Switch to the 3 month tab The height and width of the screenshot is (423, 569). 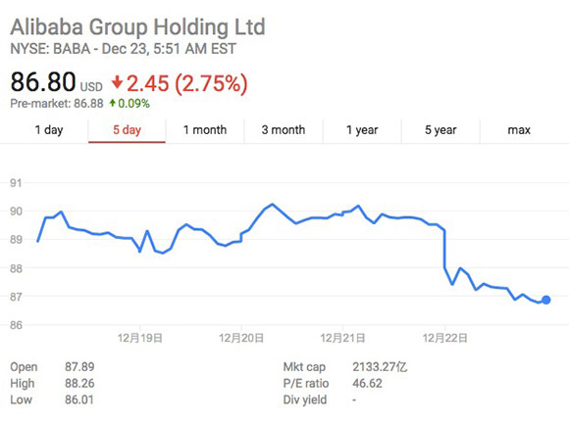pyautogui.click(x=284, y=130)
